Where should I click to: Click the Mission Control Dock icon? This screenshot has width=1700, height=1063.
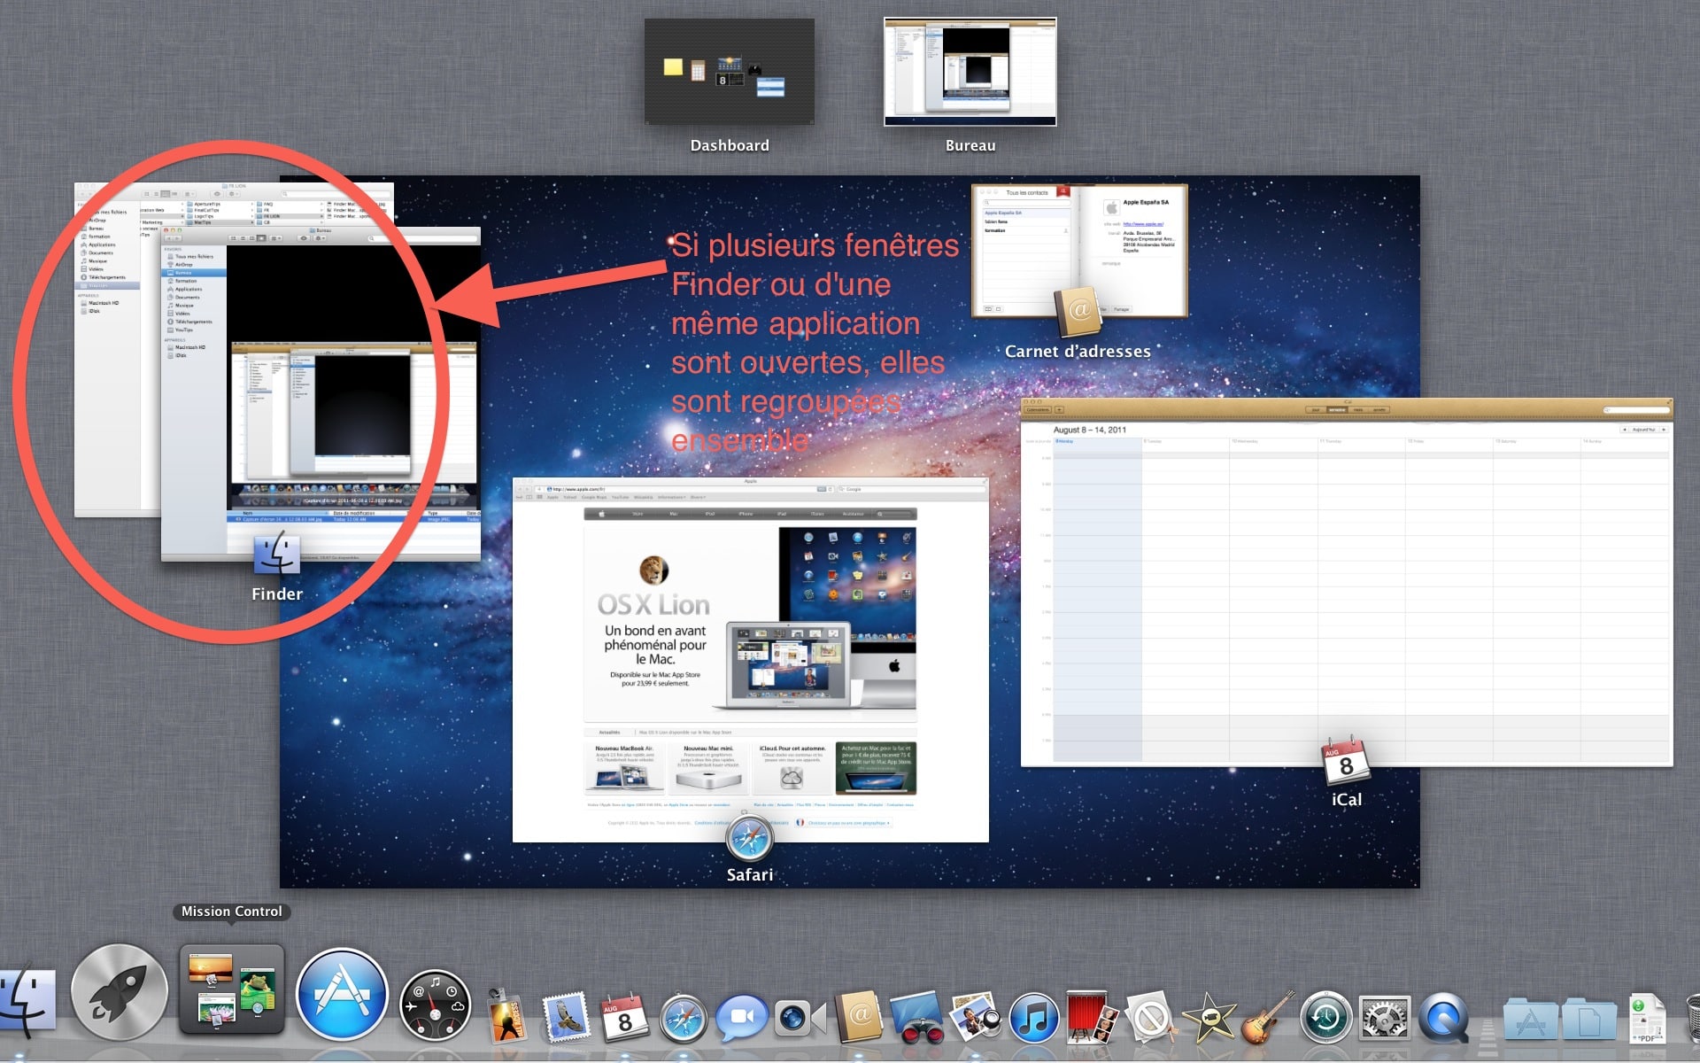coord(232,990)
